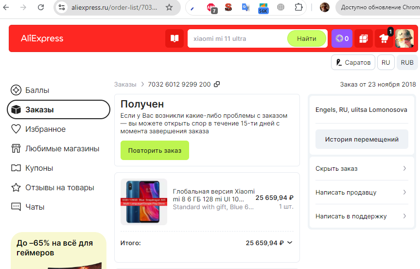Switch language with the RU button
The height and width of the screenshot is (269, 420).
pos(385,62)
